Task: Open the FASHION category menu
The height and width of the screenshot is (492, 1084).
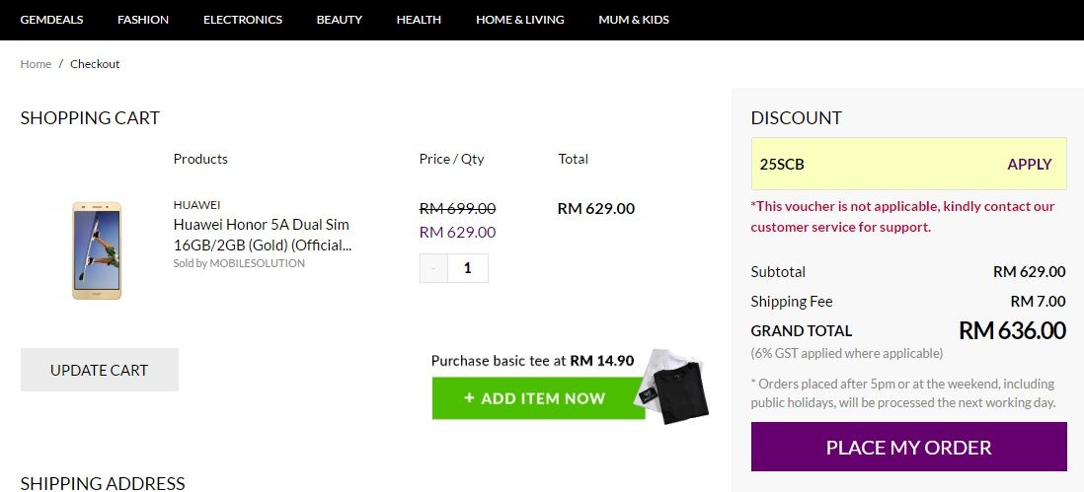Action: pos(143,20)
